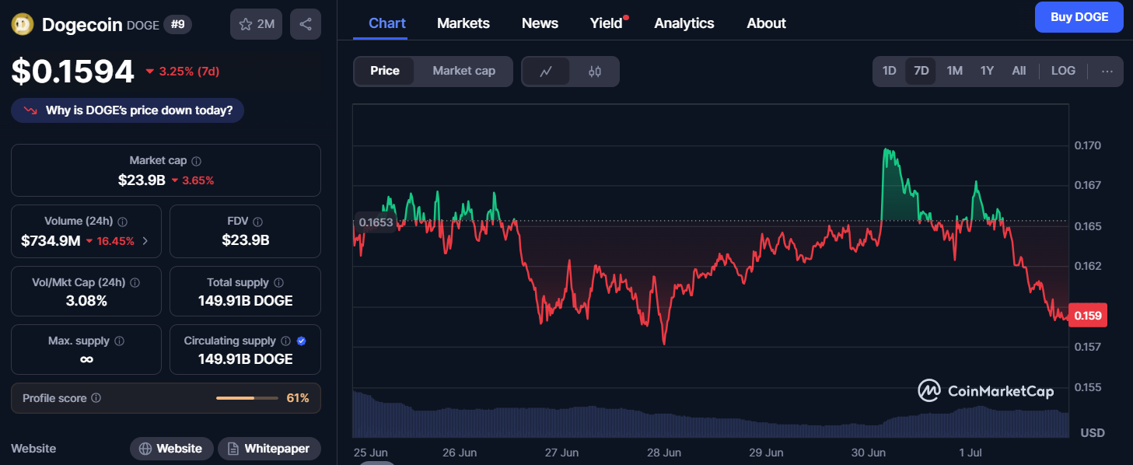Click the 3.08% Vol/Mkt Cap value
1133x465 pixels.
[87, 301]
